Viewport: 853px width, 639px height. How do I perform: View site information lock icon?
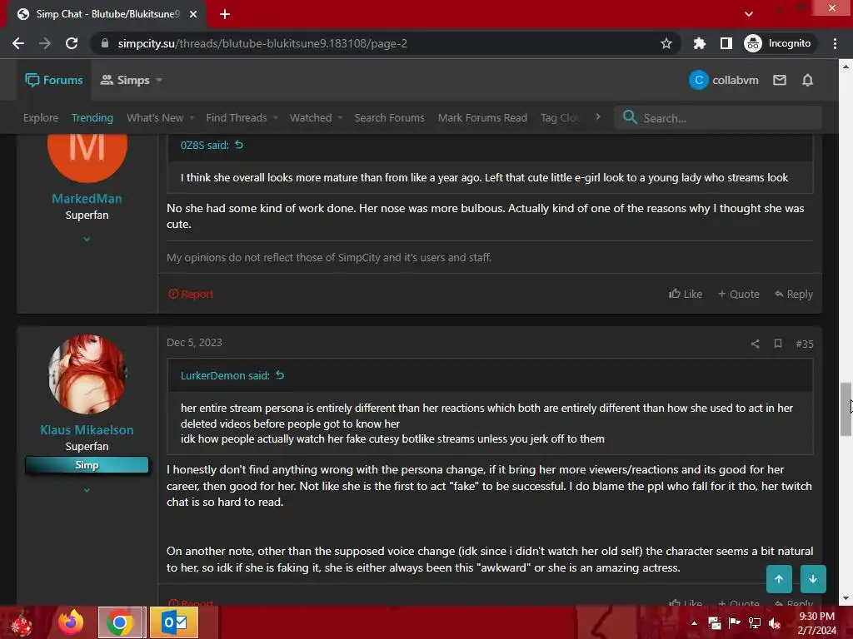[105, 43]
